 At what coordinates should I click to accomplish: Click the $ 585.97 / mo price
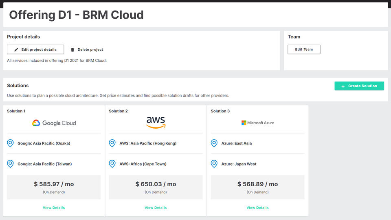[54, 184]
